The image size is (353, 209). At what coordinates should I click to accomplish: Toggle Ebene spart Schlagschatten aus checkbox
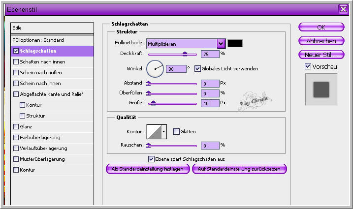click(x=151, y=159)
